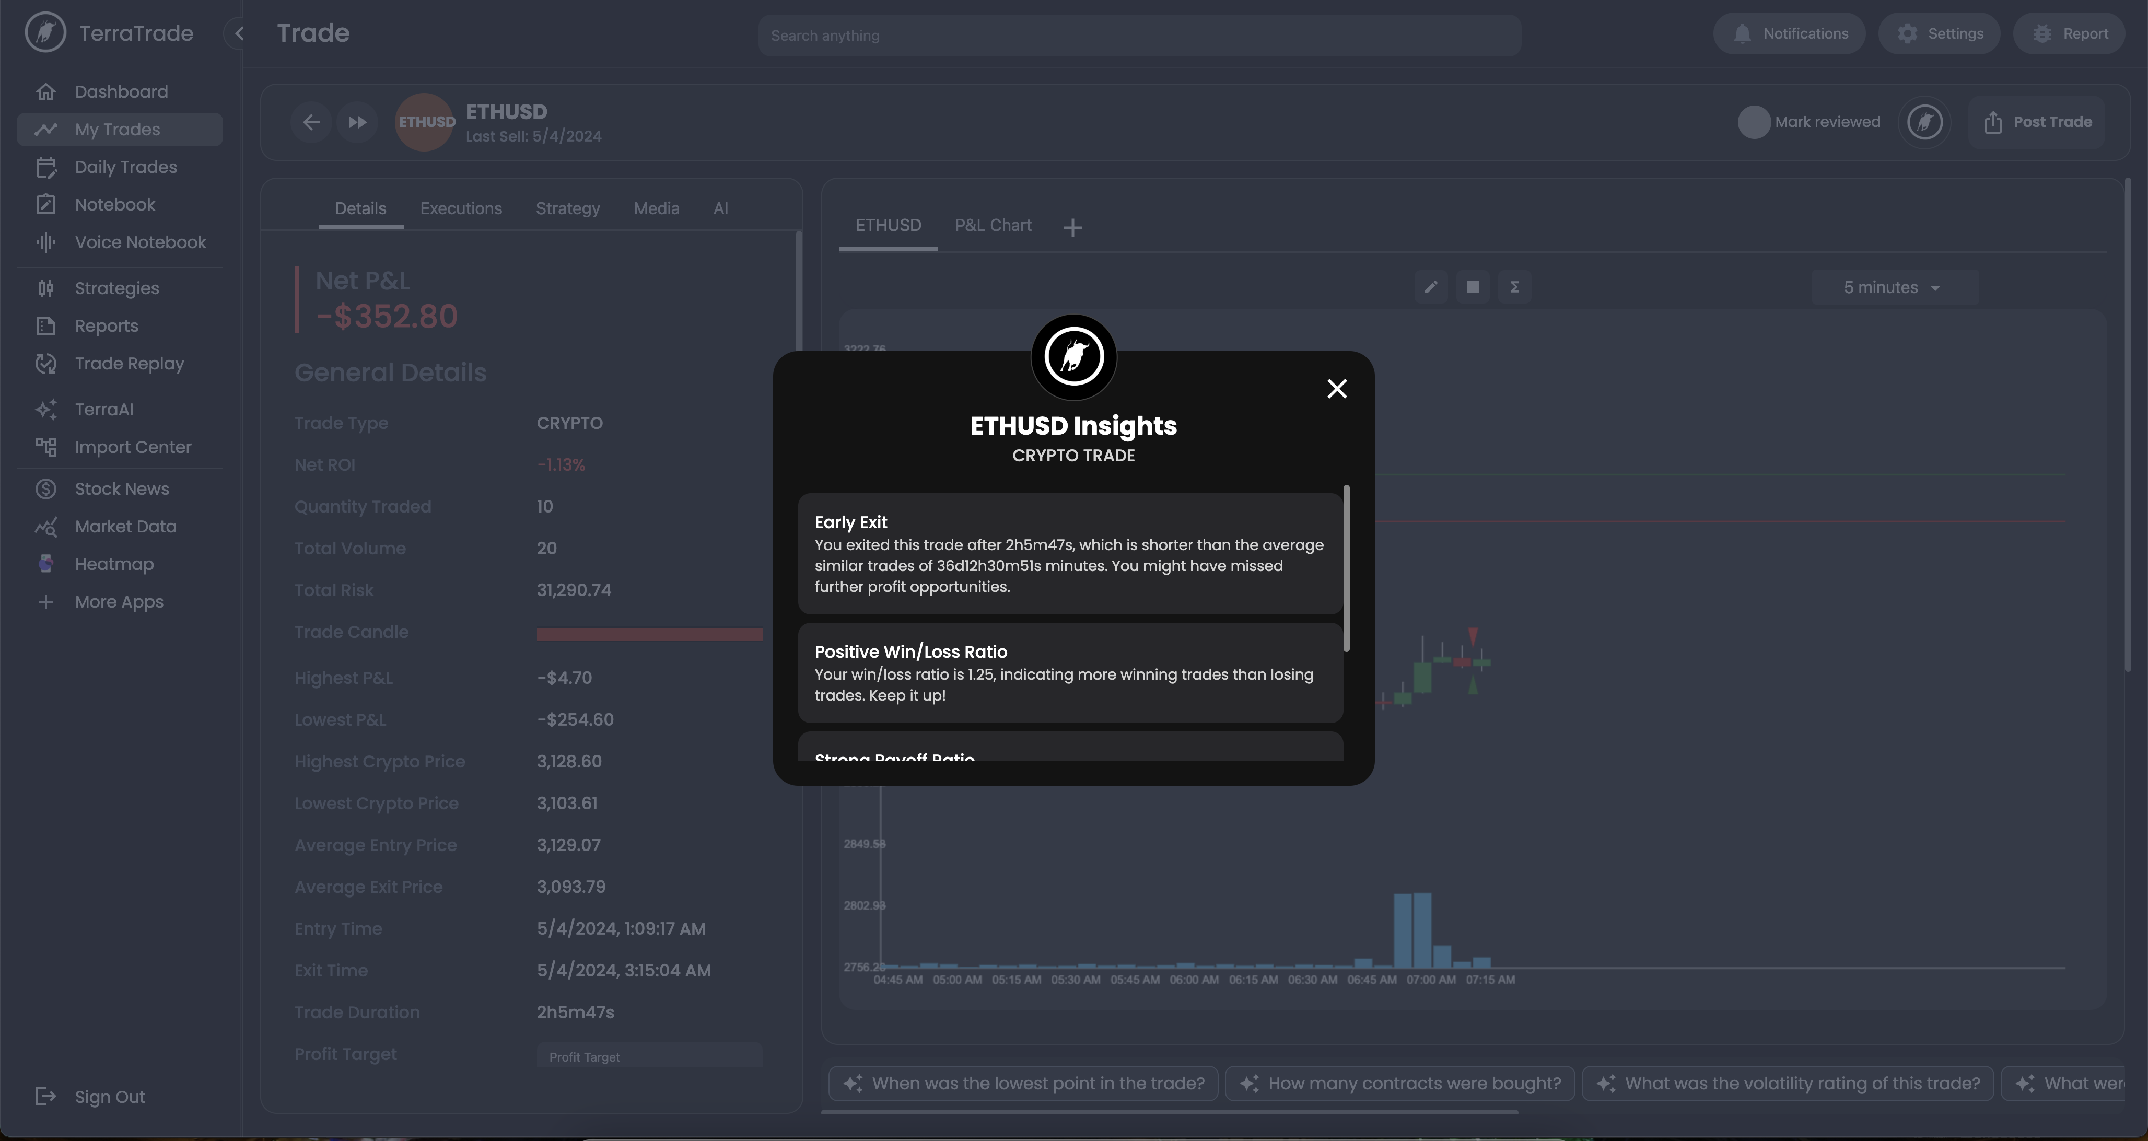
Task: Click the fast-forward arrow next to ETHUSD
Action: coord(357,122)
